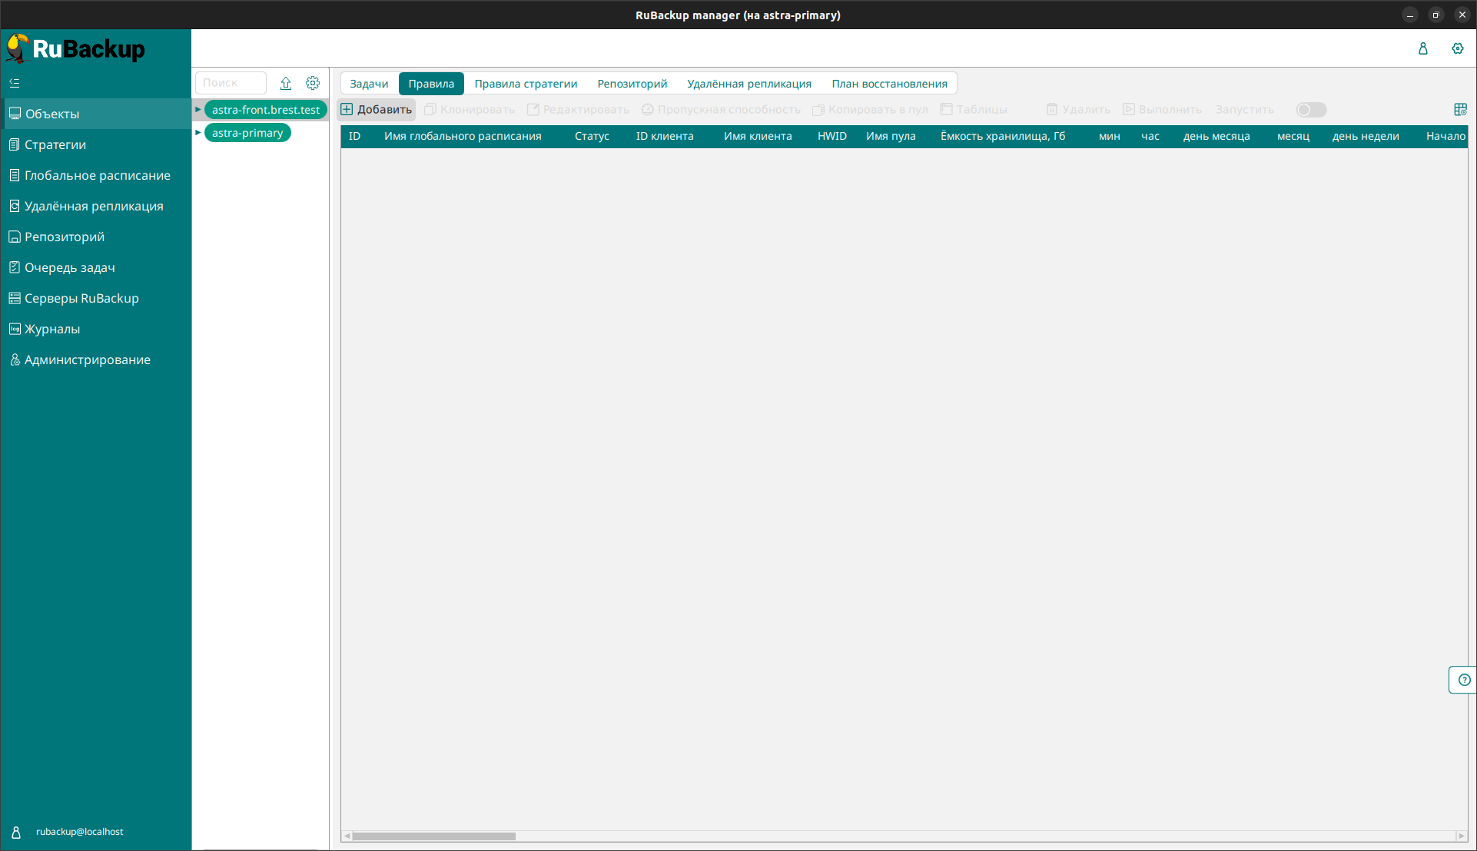This screenshot has width=1477, height=851.
Task: Open settings gear in top-right header
Action: click(x=1457, y=48)
